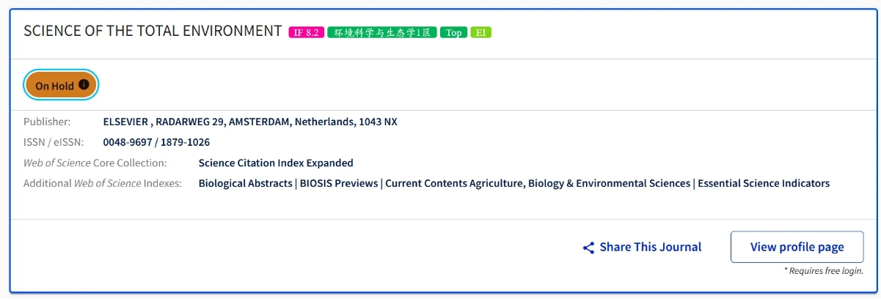Click the share icon beside Share This Journal
Viewport: 881px width, 301px height.
point(588,248)
